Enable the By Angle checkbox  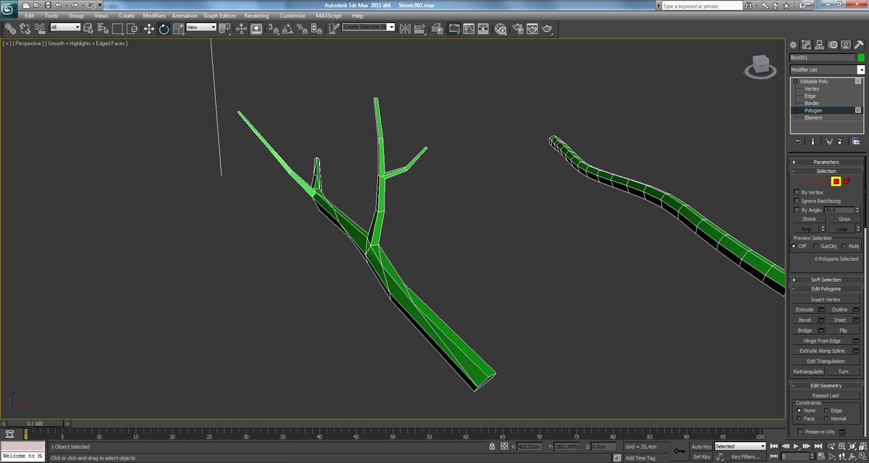click(x=797, y=209)
